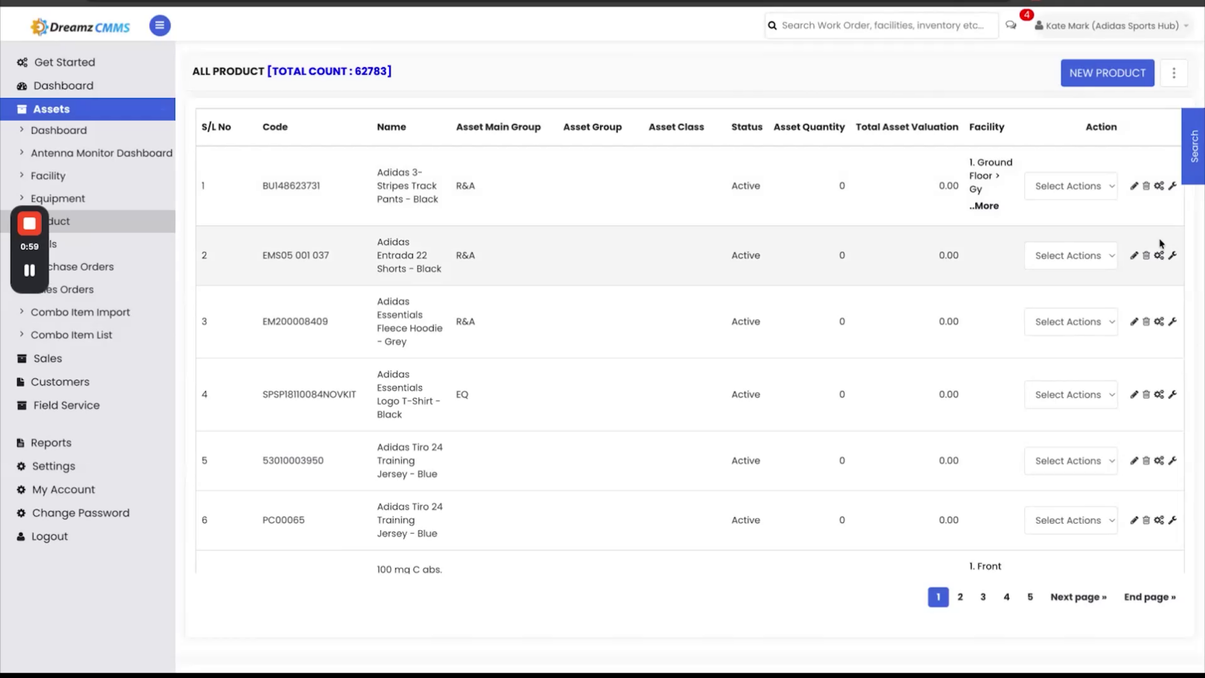Open the vertical Search side tab
This screenshot has height=678, width=1205.
(x=1193, y=146)
